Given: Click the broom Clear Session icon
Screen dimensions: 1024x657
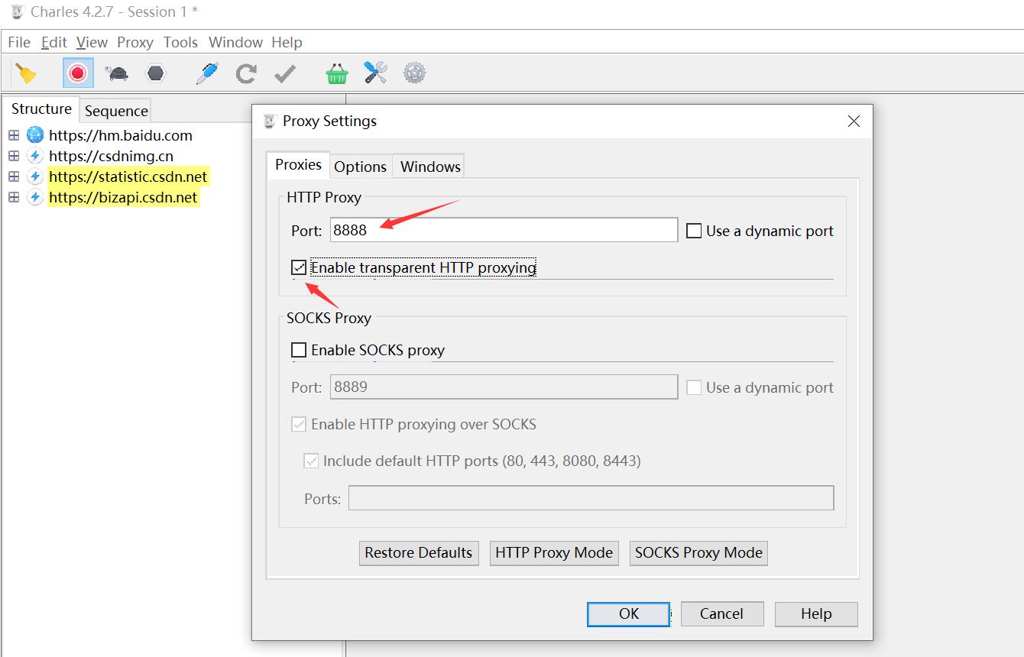Looking at the screenshot, I should [x=27, y=73].
